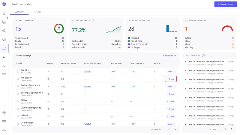The image size is (240, 135).
Task: Click the Door Sensor device profile icon
Action: coord(18,124)
